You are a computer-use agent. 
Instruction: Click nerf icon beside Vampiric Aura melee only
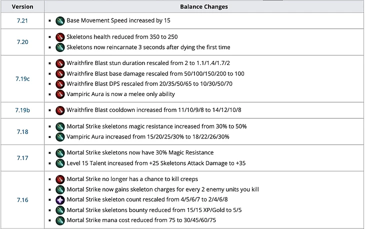tap(60, 93)
